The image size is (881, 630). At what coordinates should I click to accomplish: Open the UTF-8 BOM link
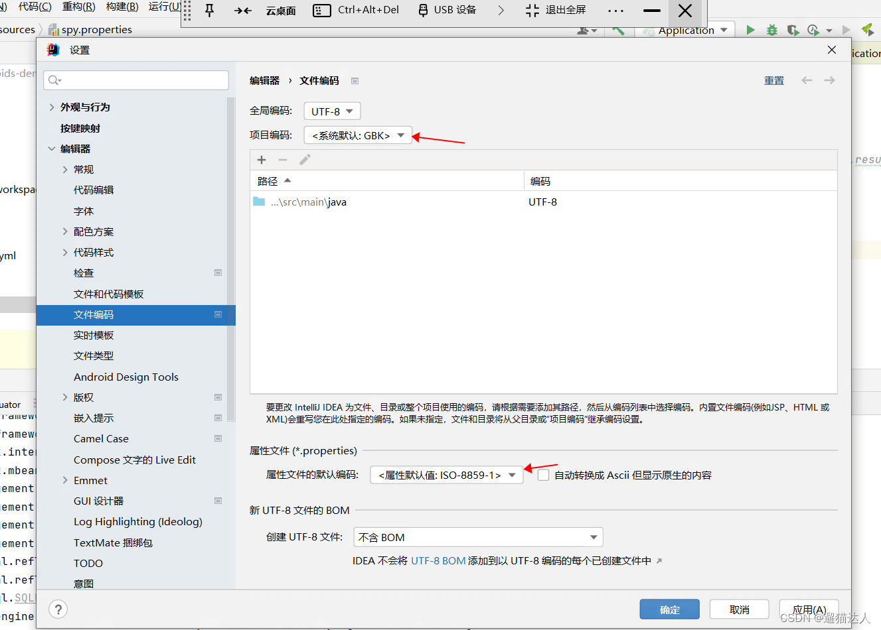point(438,560)
